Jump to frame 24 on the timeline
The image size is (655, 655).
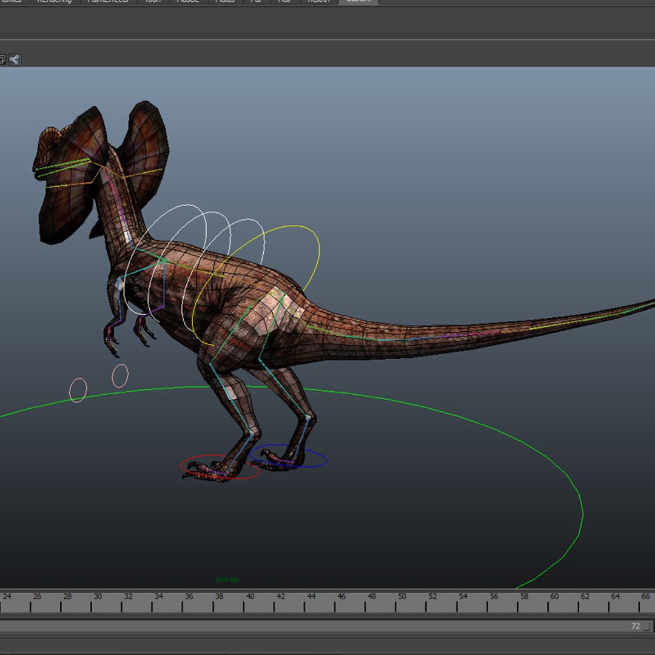(7, 597)
